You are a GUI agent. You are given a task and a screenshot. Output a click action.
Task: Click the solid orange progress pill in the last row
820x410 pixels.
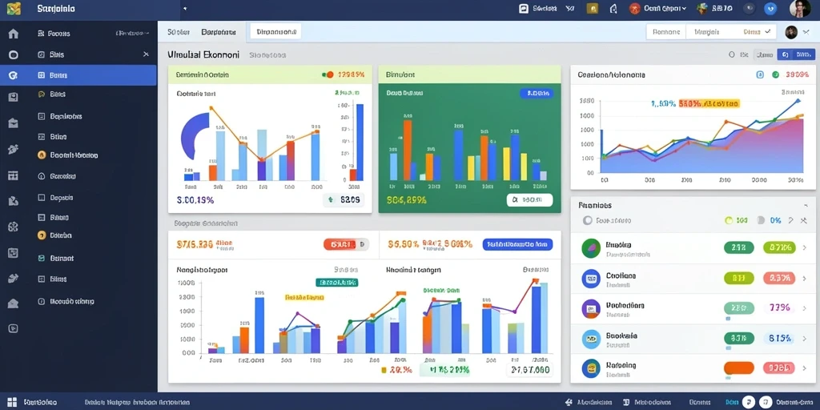coord(738,368)
